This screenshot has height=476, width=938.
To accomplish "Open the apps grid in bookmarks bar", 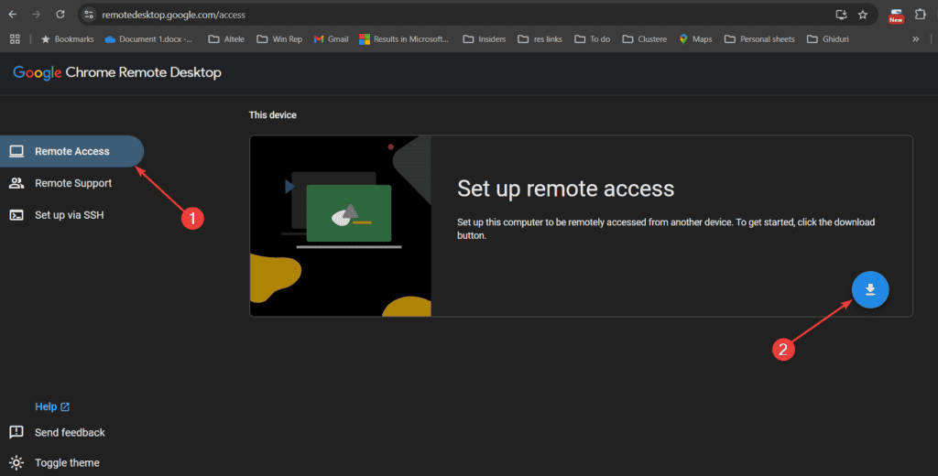I will tap(15, 38).
